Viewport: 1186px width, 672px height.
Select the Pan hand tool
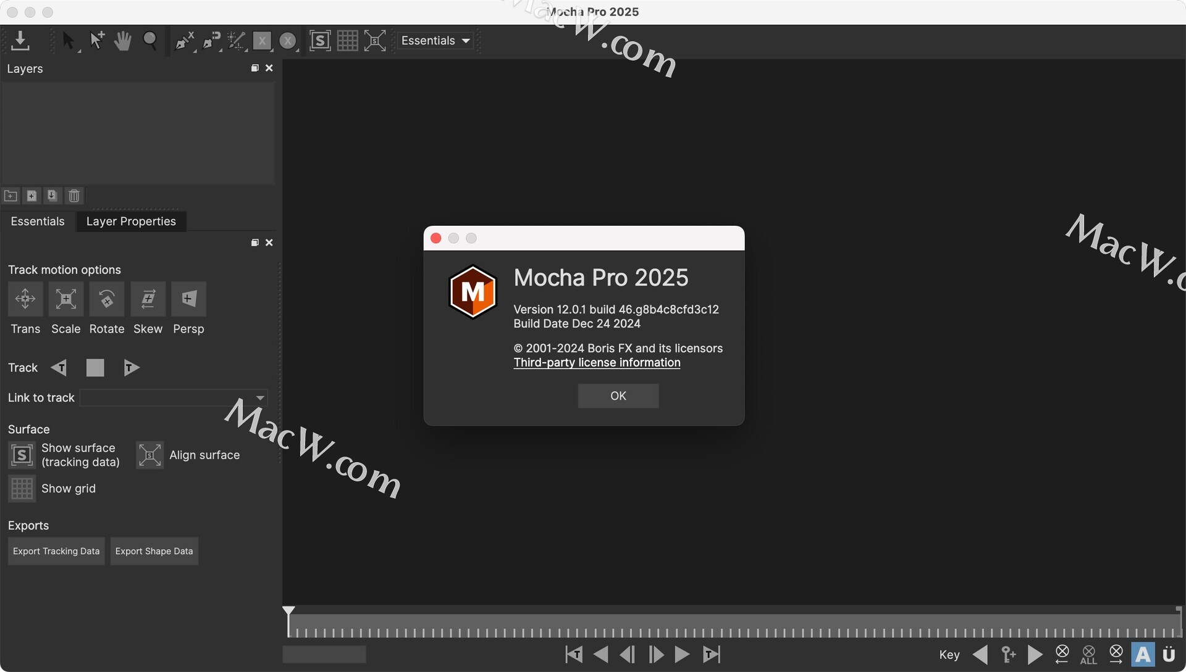pos(123,41)
